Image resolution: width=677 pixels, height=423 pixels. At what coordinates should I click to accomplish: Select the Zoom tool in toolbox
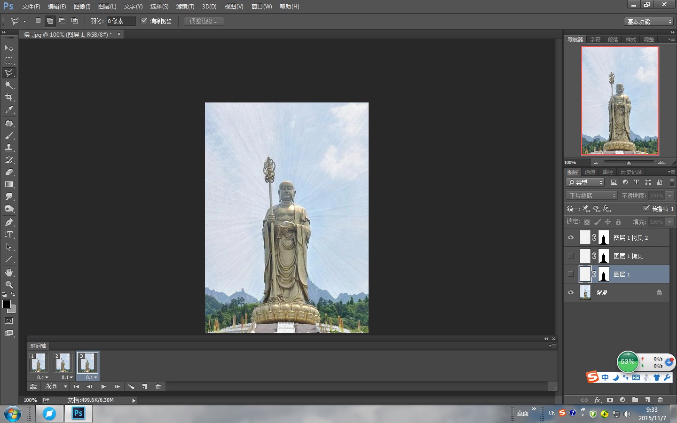tap(9, 285)
